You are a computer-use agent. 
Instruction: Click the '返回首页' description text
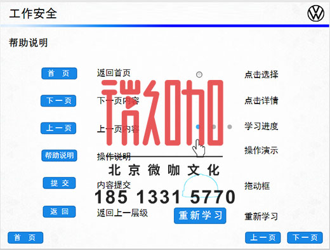coord(114,73)
